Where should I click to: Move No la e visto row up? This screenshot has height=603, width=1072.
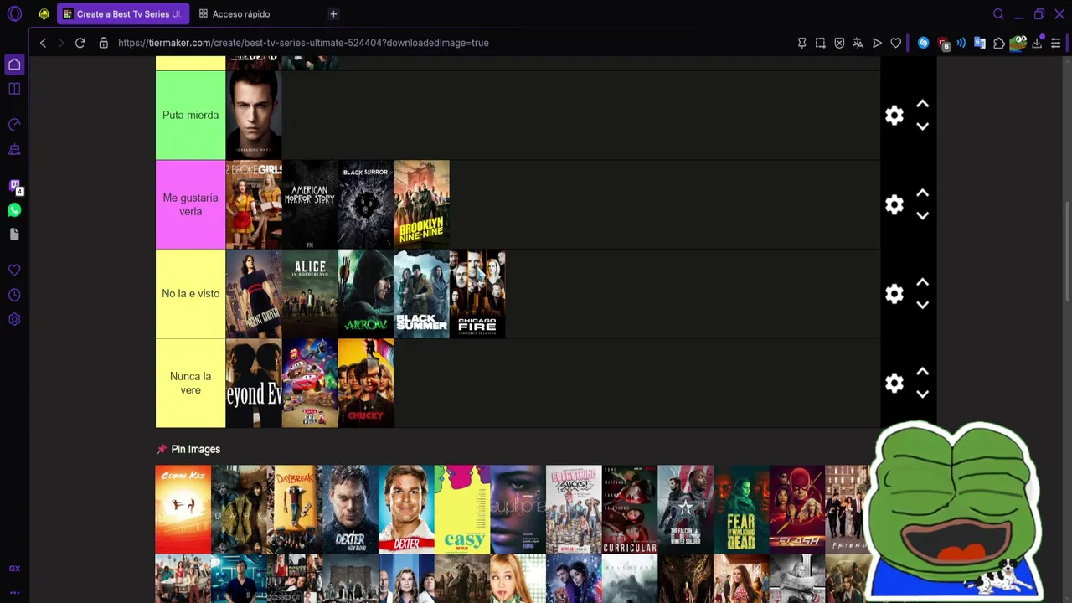click(x=922, y=282)
